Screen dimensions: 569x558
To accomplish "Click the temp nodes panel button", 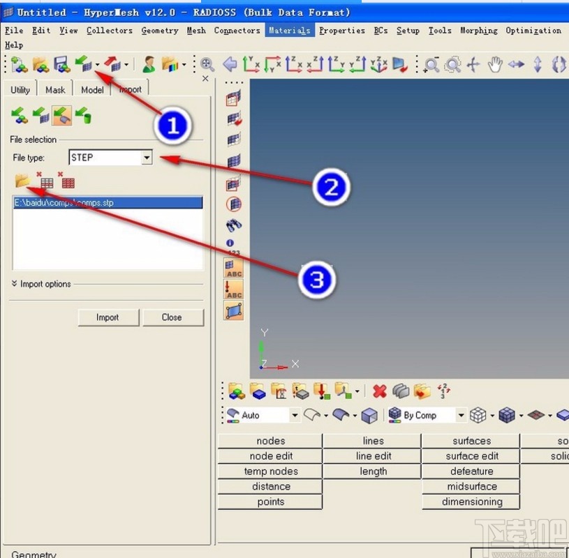I will click(270, 472).
